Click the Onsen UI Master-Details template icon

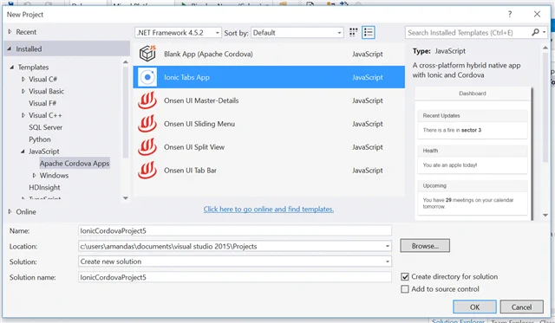(147, 100)
